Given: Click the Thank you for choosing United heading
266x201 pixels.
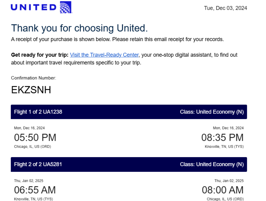Looking at the screenshot, I should point(79,28).
